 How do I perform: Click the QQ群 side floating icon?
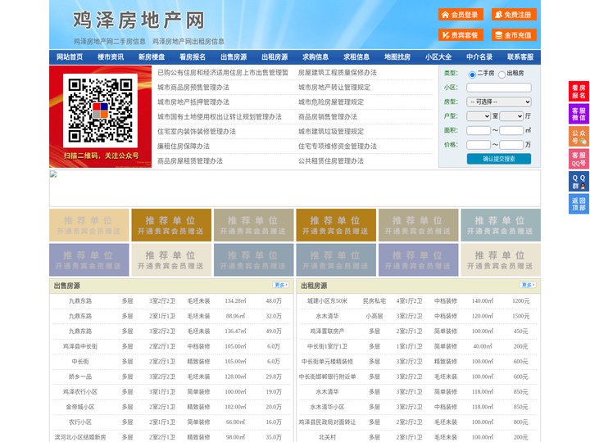[579, 182]
